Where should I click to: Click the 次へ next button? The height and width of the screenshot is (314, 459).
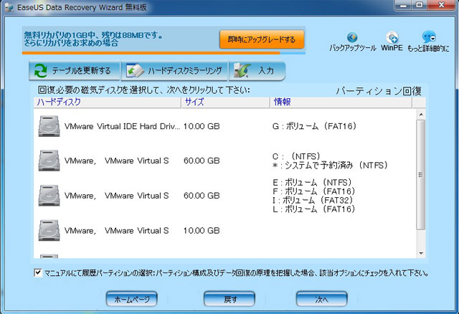coord(322,299)
